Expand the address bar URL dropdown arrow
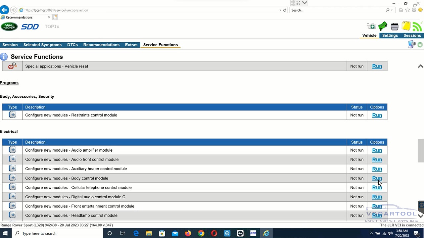Screen dimensions: 424x238 (x=280, y=10)
